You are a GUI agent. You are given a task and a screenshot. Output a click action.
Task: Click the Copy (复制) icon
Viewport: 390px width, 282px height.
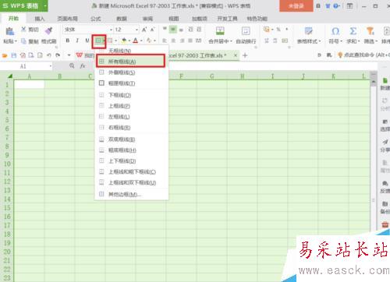tap(23, 41)
